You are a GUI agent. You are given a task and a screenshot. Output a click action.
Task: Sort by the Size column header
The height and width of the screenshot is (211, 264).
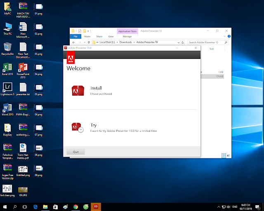[212, 49]
